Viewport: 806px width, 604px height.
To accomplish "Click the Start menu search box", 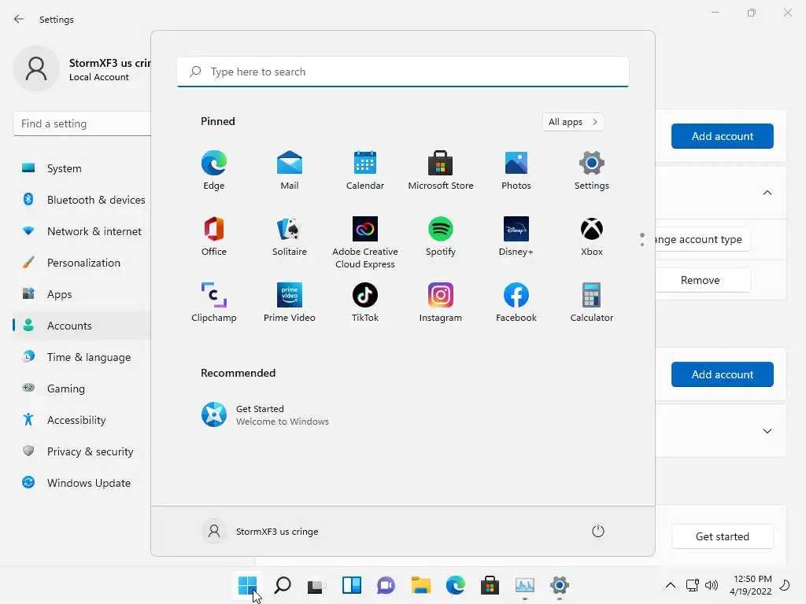I will click(403, 72).
